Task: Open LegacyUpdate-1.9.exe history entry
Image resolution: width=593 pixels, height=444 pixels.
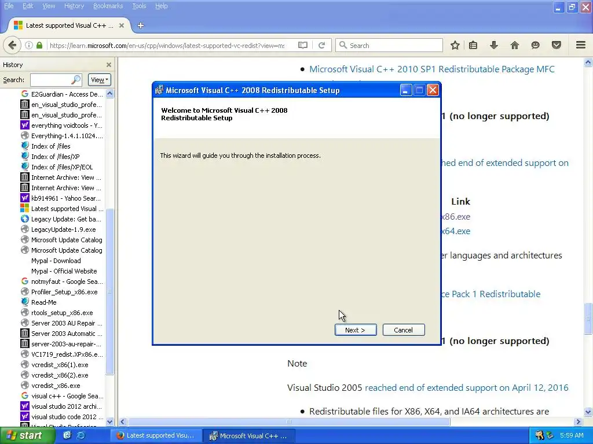Action: pos(58,230)
